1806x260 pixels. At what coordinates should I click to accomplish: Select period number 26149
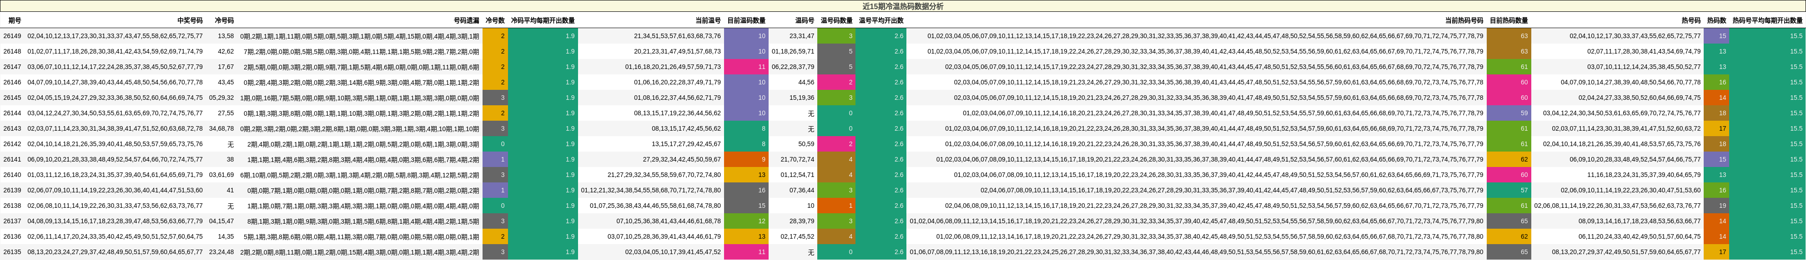pos(12,36)
